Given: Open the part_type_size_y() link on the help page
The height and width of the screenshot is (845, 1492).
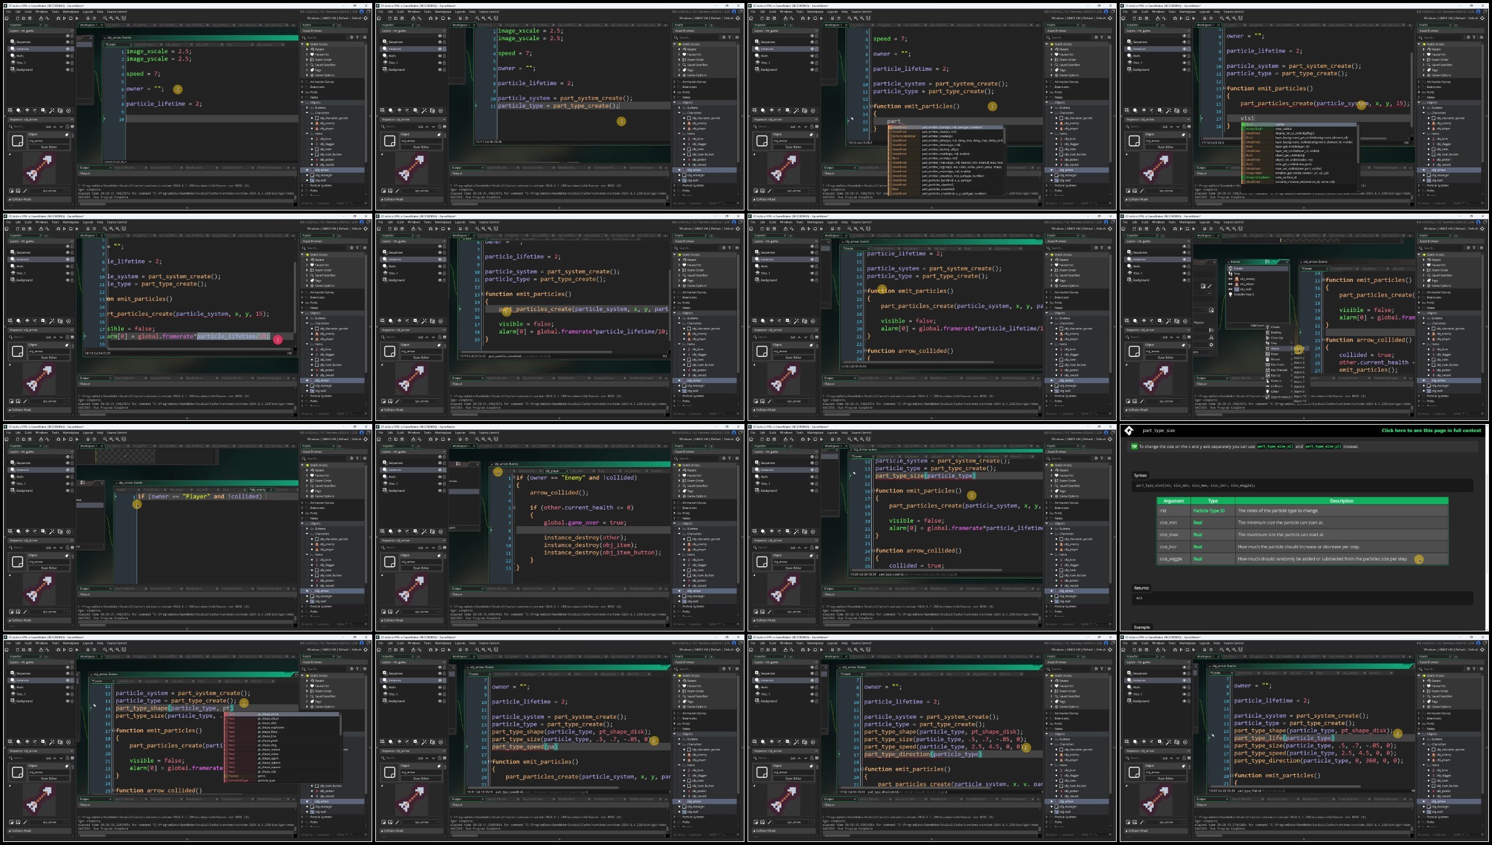Looking at the screenshot, I should click(x=1323, y=446).
